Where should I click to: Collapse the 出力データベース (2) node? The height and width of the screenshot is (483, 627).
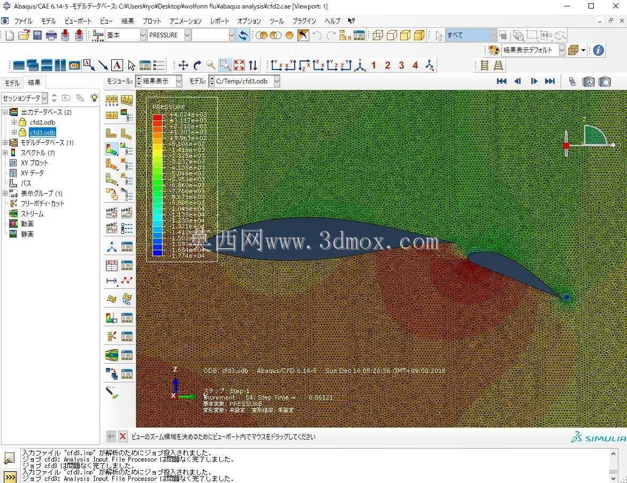click(x=5, y=112)
